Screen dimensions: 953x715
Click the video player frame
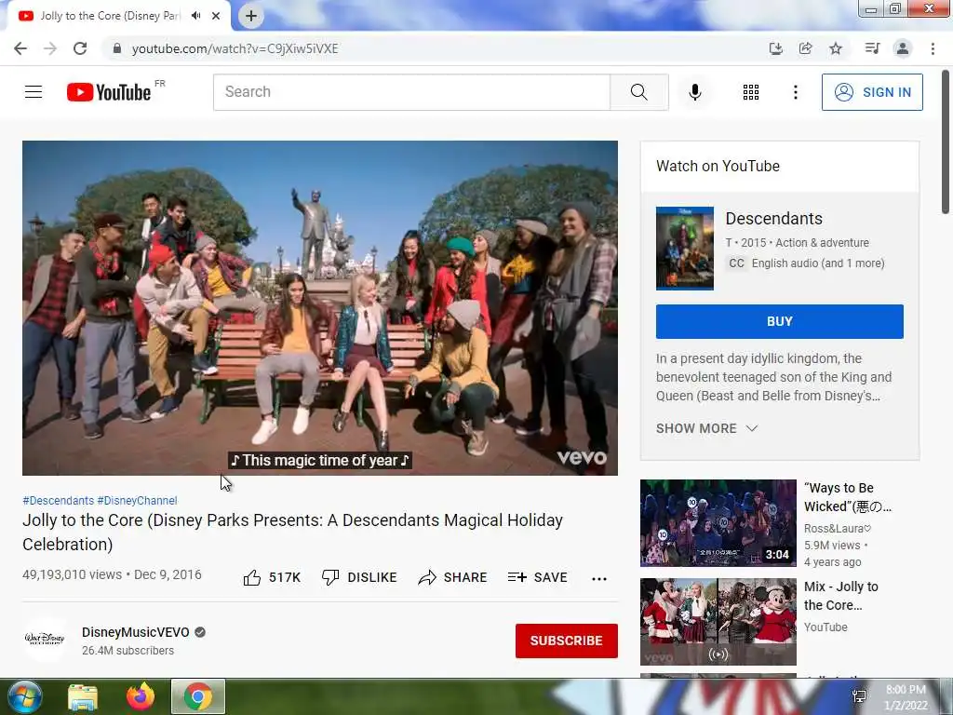(320, 307)
